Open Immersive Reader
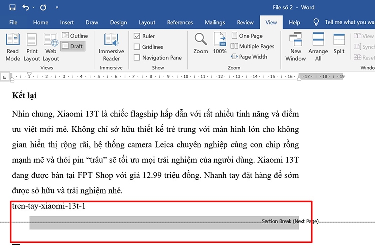The height and width of the screenshot is (250, 375). 111,47
